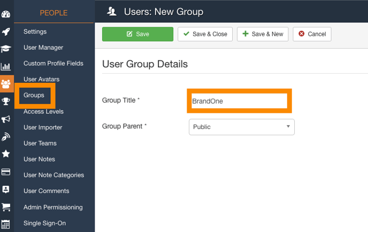This screenshot has height=232, width=368.
Task: Click the Group Title input field
Action: click(x=239, y=101)
